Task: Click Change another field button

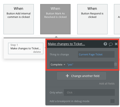Action: pyautogui.click(x=82, y=76)
